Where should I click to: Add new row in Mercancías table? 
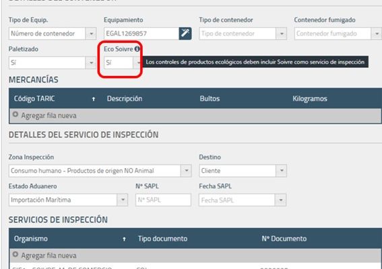195,116
